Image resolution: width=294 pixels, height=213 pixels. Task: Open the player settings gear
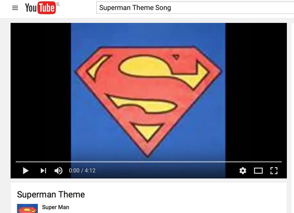(x=243, y=171)
